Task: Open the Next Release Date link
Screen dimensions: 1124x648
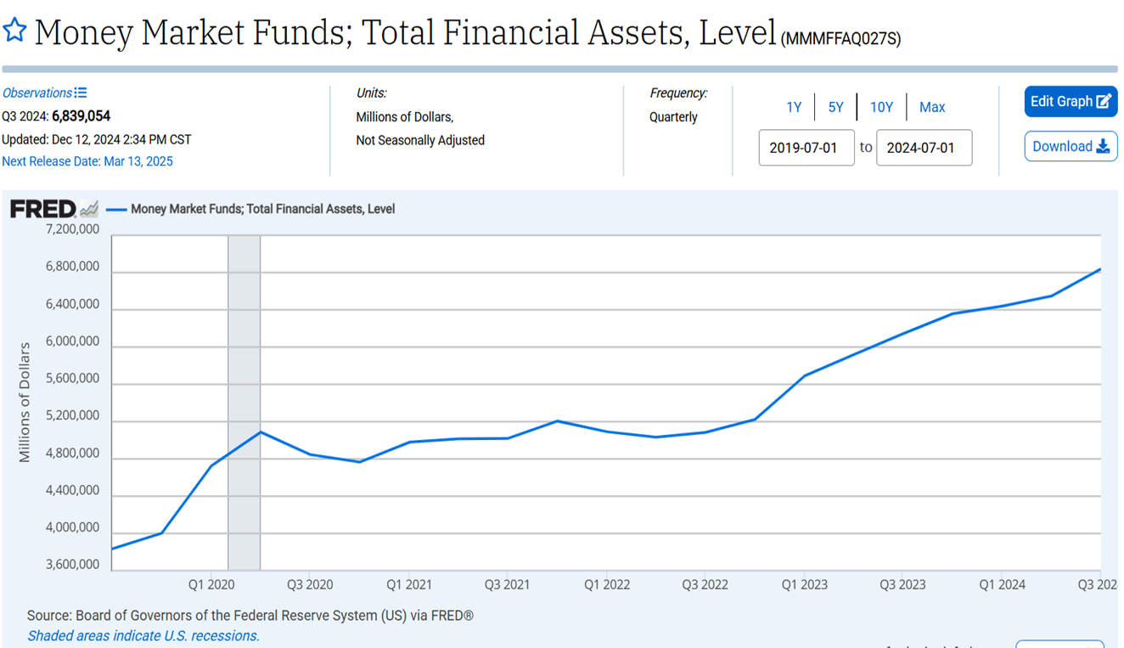Action: [x=87, y=161]
